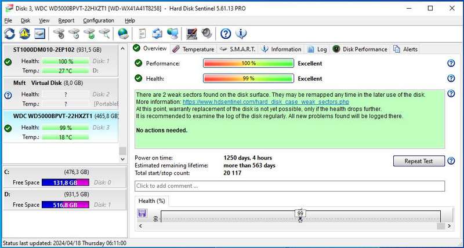Click the health graph scroll right arrow

pyautogui.click(x=449, y=226)
